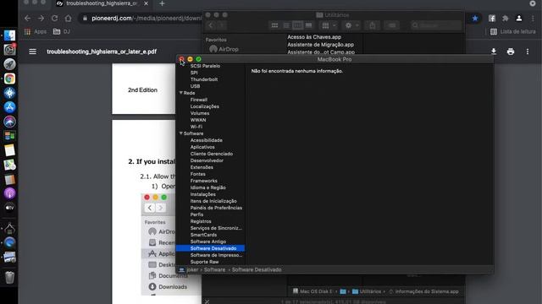The height and width of the screenshot is (304, 542).
Task: Select Software Desativado highlighted item
Action: [210, 248]
